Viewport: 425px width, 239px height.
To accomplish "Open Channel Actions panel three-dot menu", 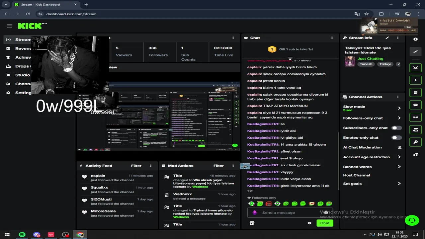I will tap(398, 97).
